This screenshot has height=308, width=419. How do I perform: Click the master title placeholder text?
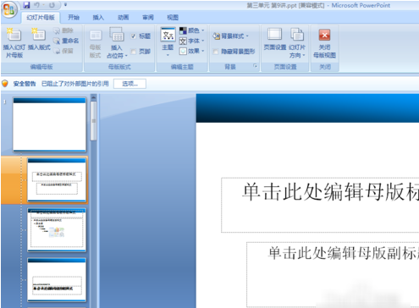330,192
